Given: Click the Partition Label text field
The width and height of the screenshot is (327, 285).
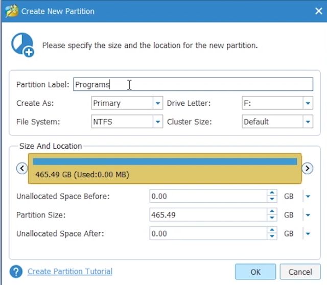Looking at the screenshot, I should pos(193,84).
